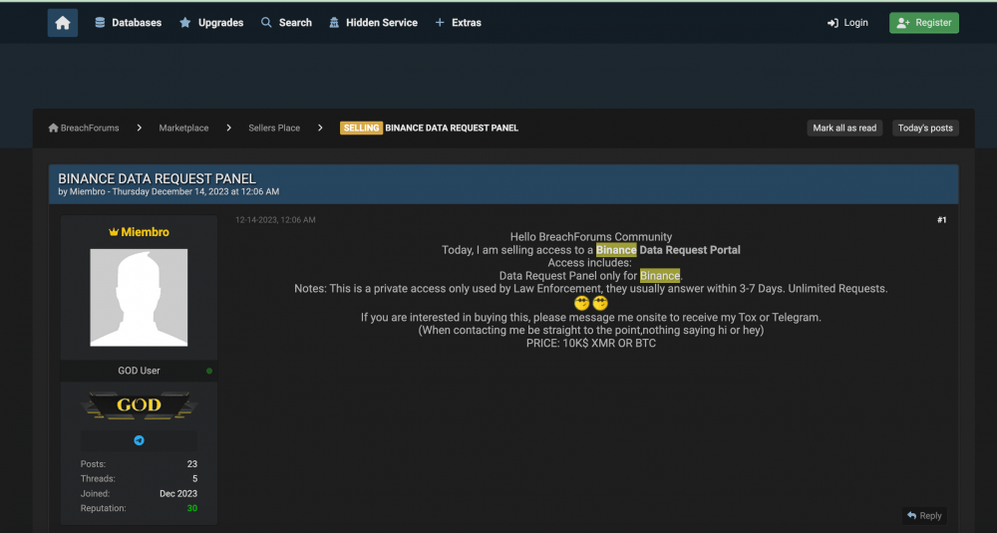Click the breadcrumb house icon

(x=54, y=128)
